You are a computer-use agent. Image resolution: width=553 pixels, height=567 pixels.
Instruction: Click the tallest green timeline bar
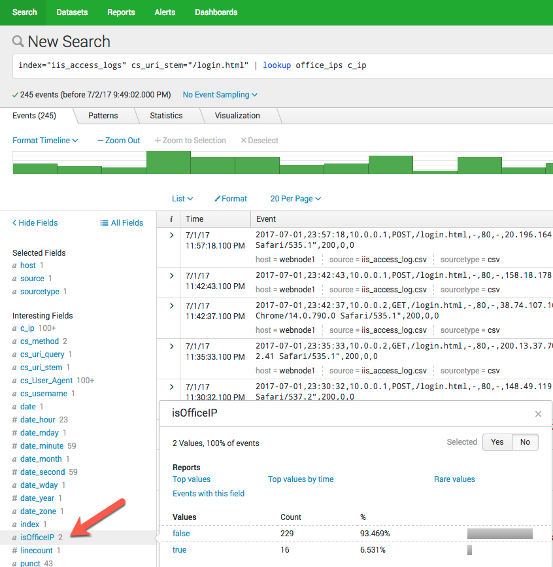[168, 163]
